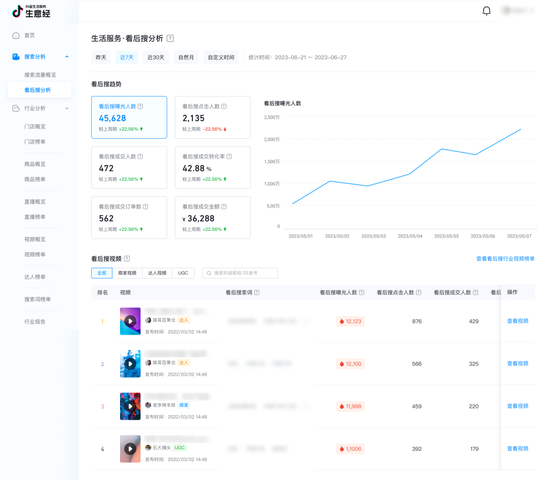Viewport: 547px width, 480px height.
Task: Collapse the 行业分析 sidebar section
Action: point(67,108)
